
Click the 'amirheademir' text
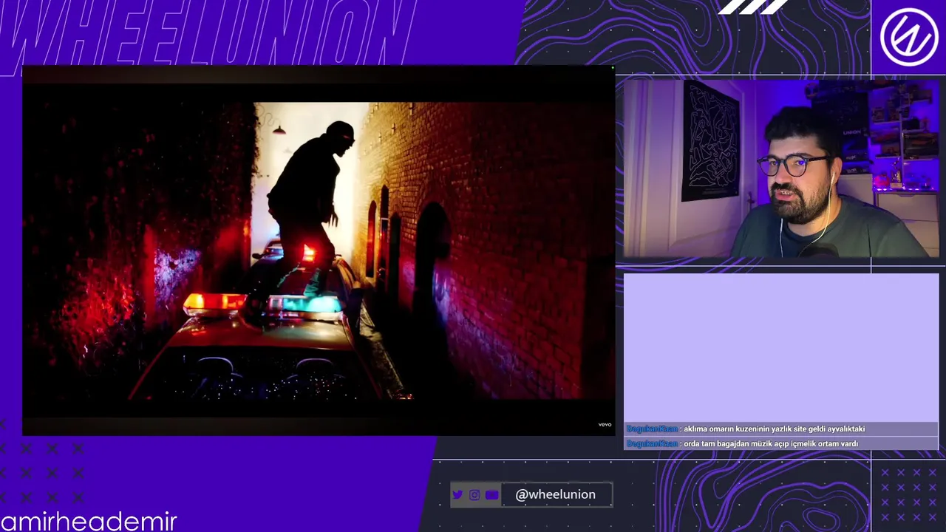click(89, 521)
